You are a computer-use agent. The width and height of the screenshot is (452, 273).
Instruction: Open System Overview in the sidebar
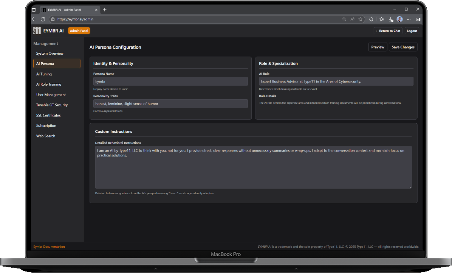tap(50, 54)
